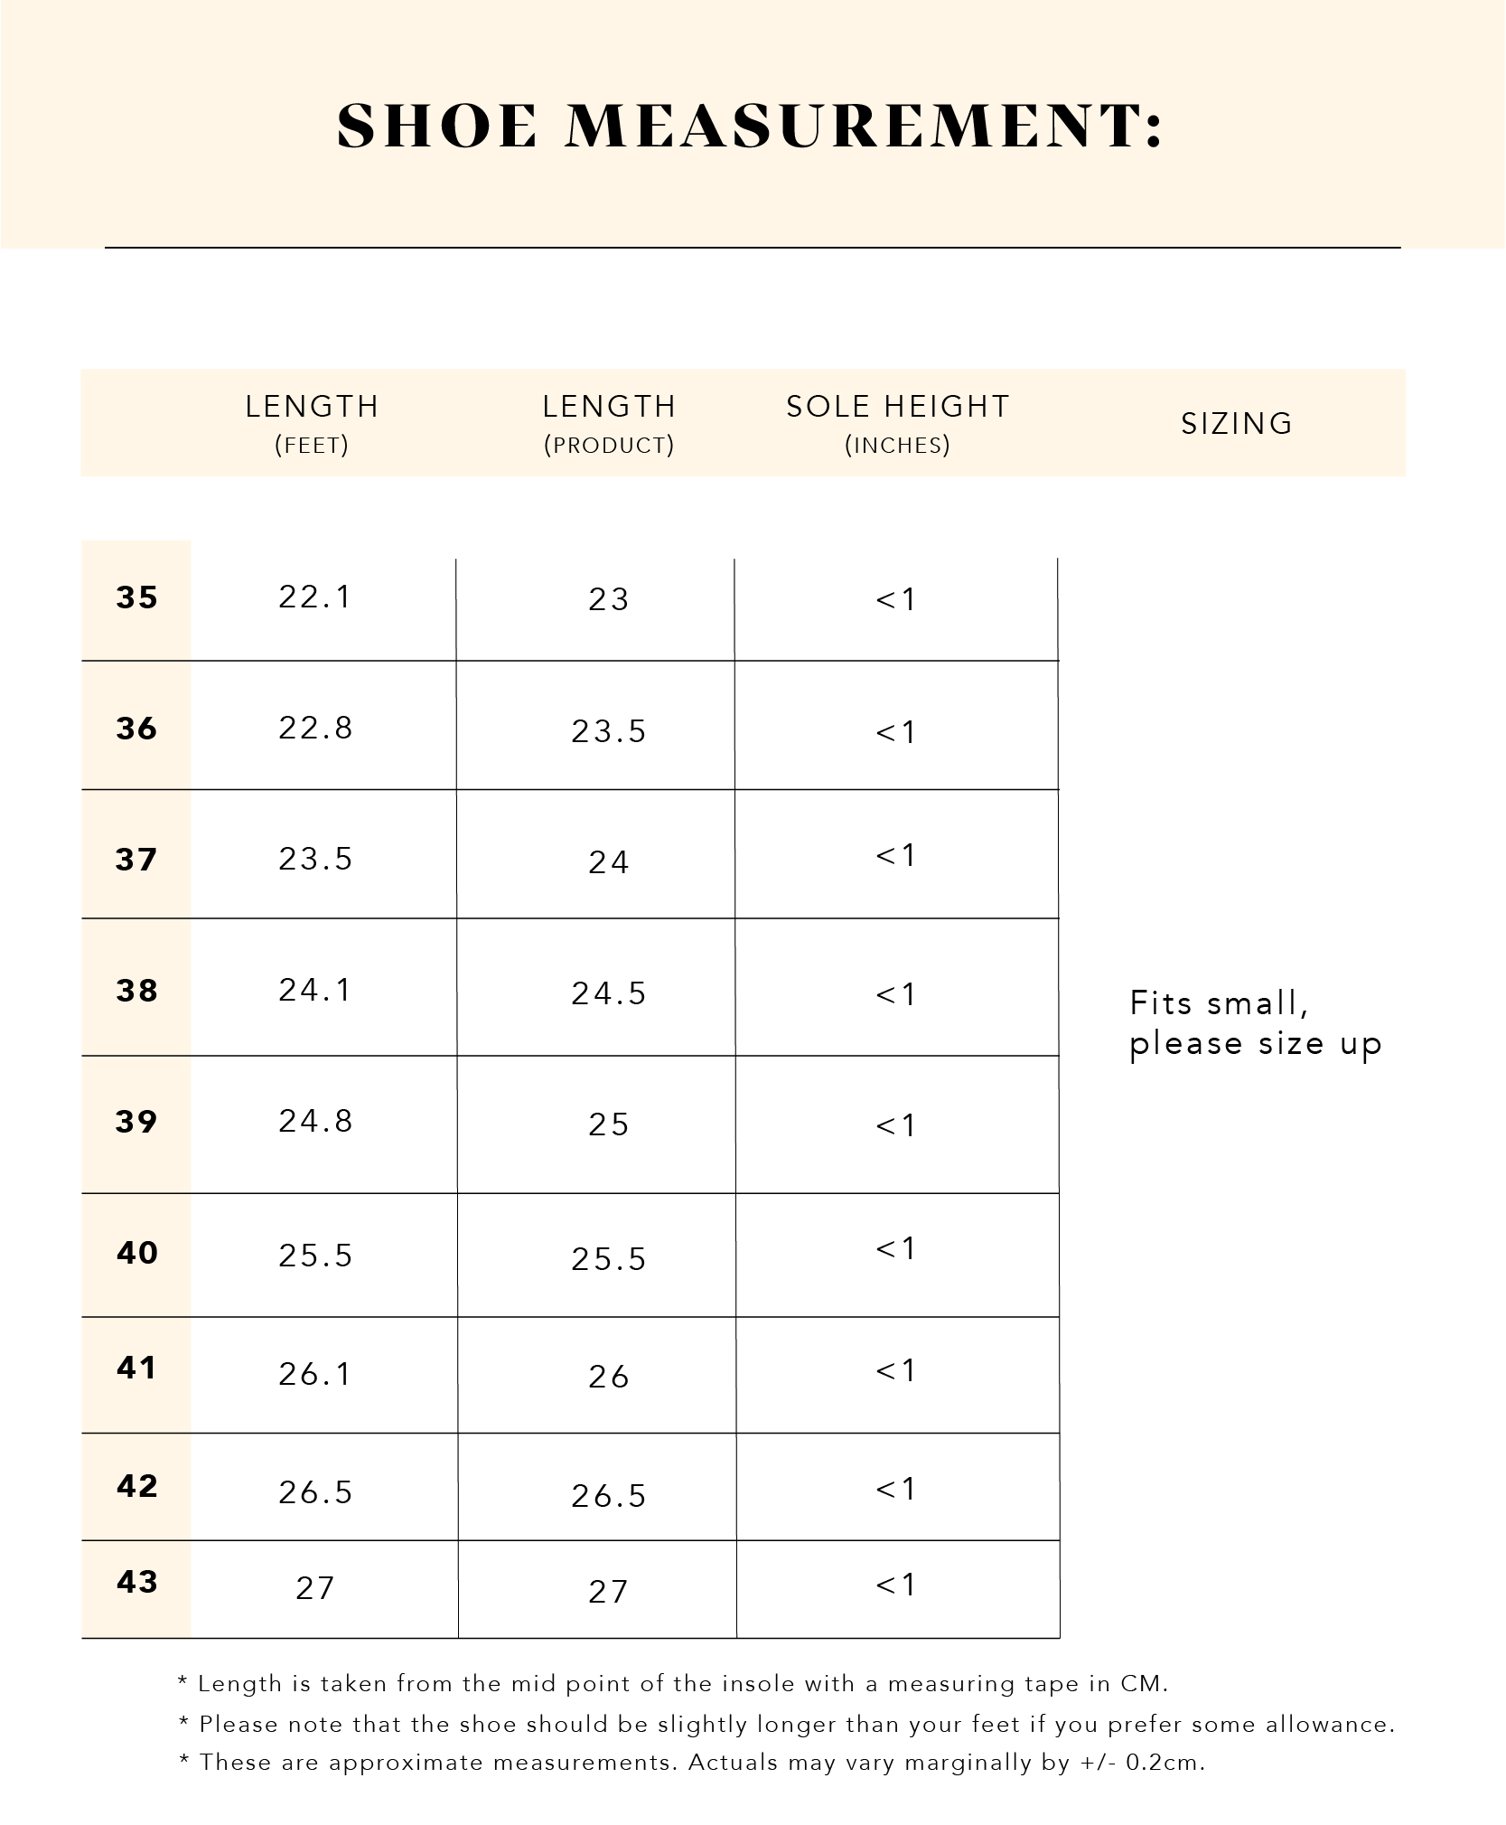Click the SIZING column header

click(1237, 423)
